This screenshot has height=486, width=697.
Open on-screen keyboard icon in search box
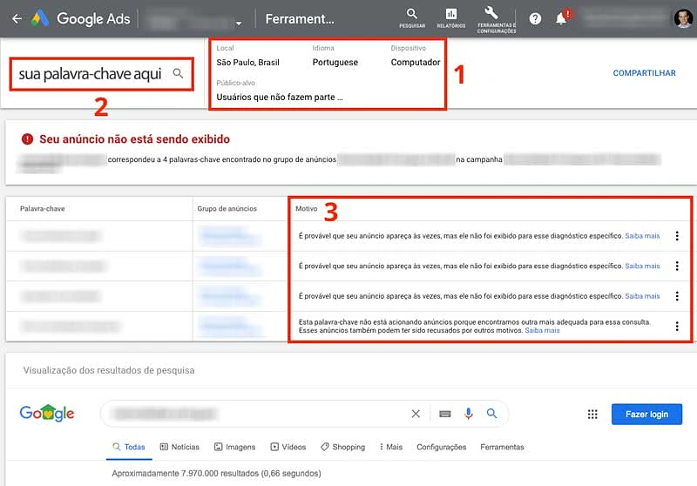pos(445,414)
